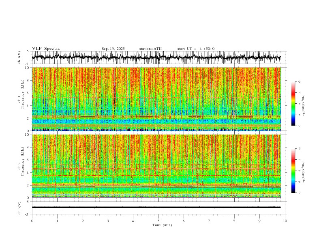The image size is (321, 248).
Task: Click the "0" tick on the time axis
Action: [x=32, y=221]
